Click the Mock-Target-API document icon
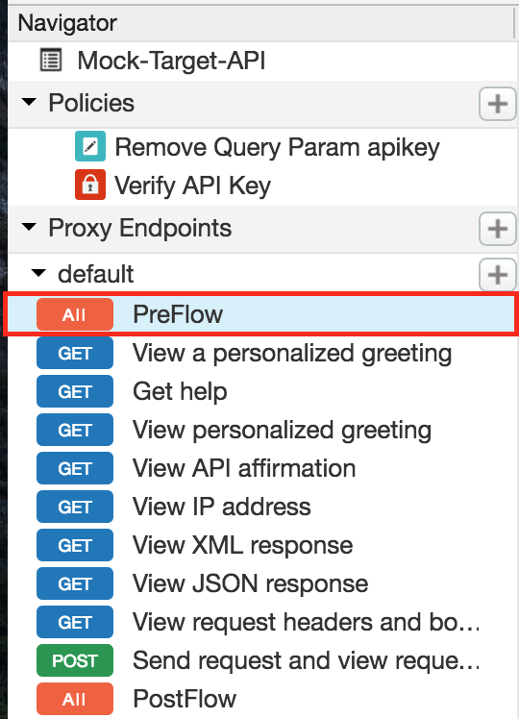Screen dimensions: 519x719 coord(51,61)
